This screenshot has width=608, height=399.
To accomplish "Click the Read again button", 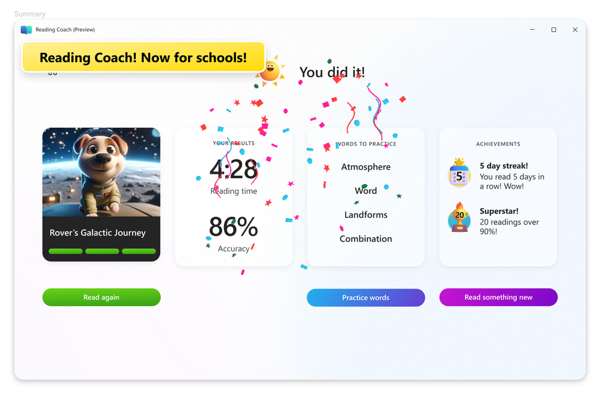I will click(102, 297).
